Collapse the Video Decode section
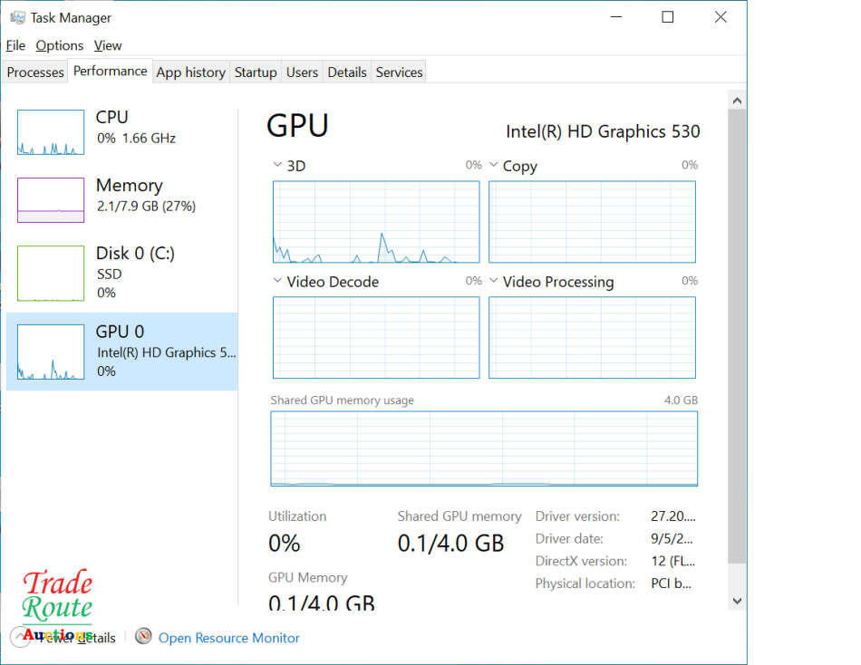The height and width of the screenshot is (665, 861). click(x=277, y=282)
